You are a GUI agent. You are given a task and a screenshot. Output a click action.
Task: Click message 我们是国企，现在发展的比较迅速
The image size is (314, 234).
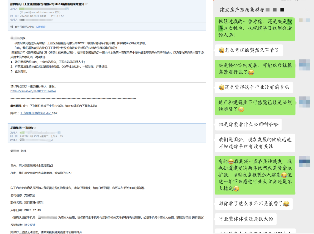point(255,143)
